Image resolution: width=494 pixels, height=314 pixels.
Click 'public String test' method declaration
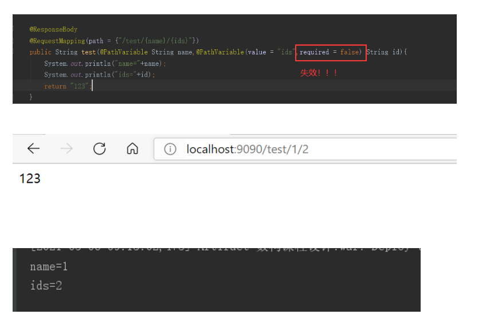point(62,52)
